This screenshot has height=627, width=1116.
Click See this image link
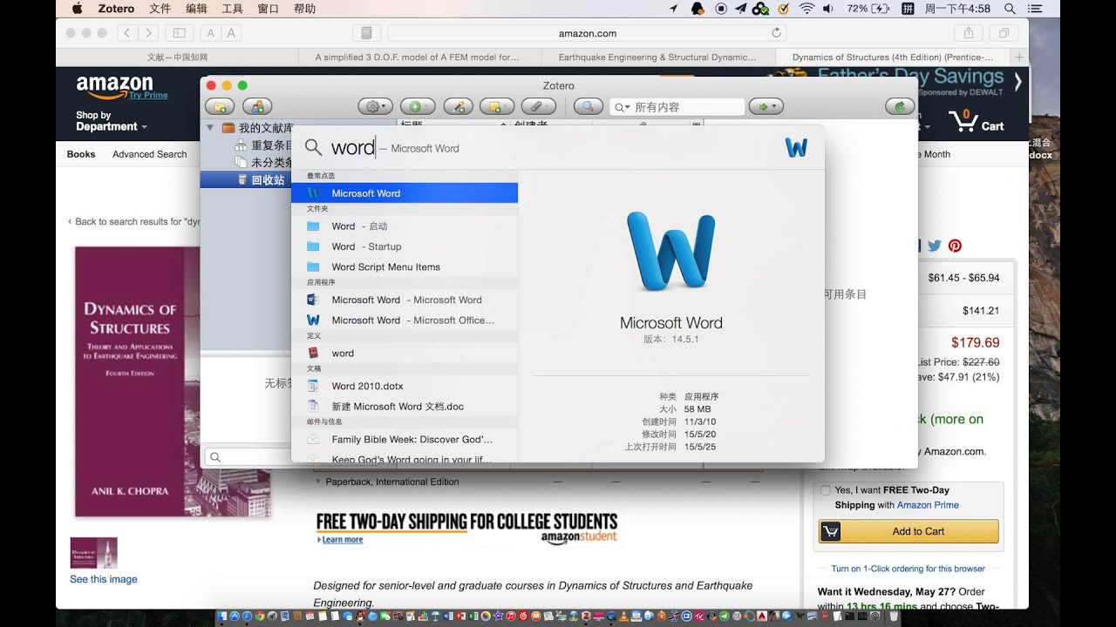tap(104, 579)
